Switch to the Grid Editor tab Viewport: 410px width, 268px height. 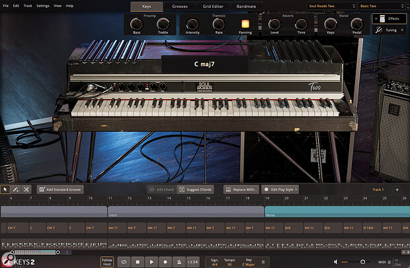click(213, 7)
